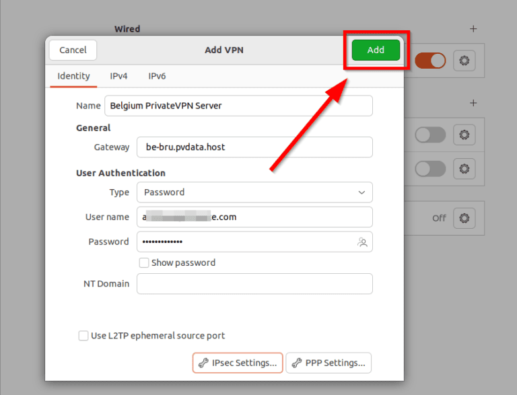Expand the authentication Type dropdown
517x395 pixels.
click(254, 192)
